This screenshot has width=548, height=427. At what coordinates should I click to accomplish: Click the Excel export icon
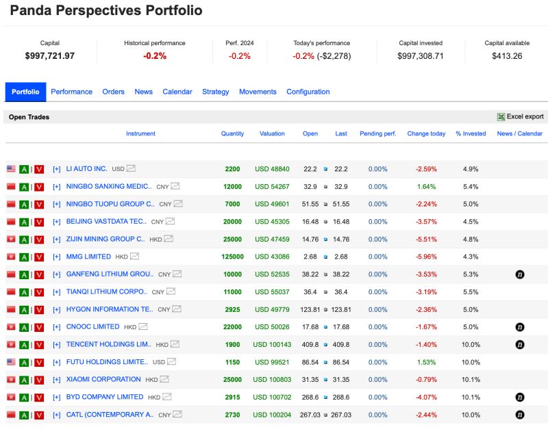tap(501, 116)
